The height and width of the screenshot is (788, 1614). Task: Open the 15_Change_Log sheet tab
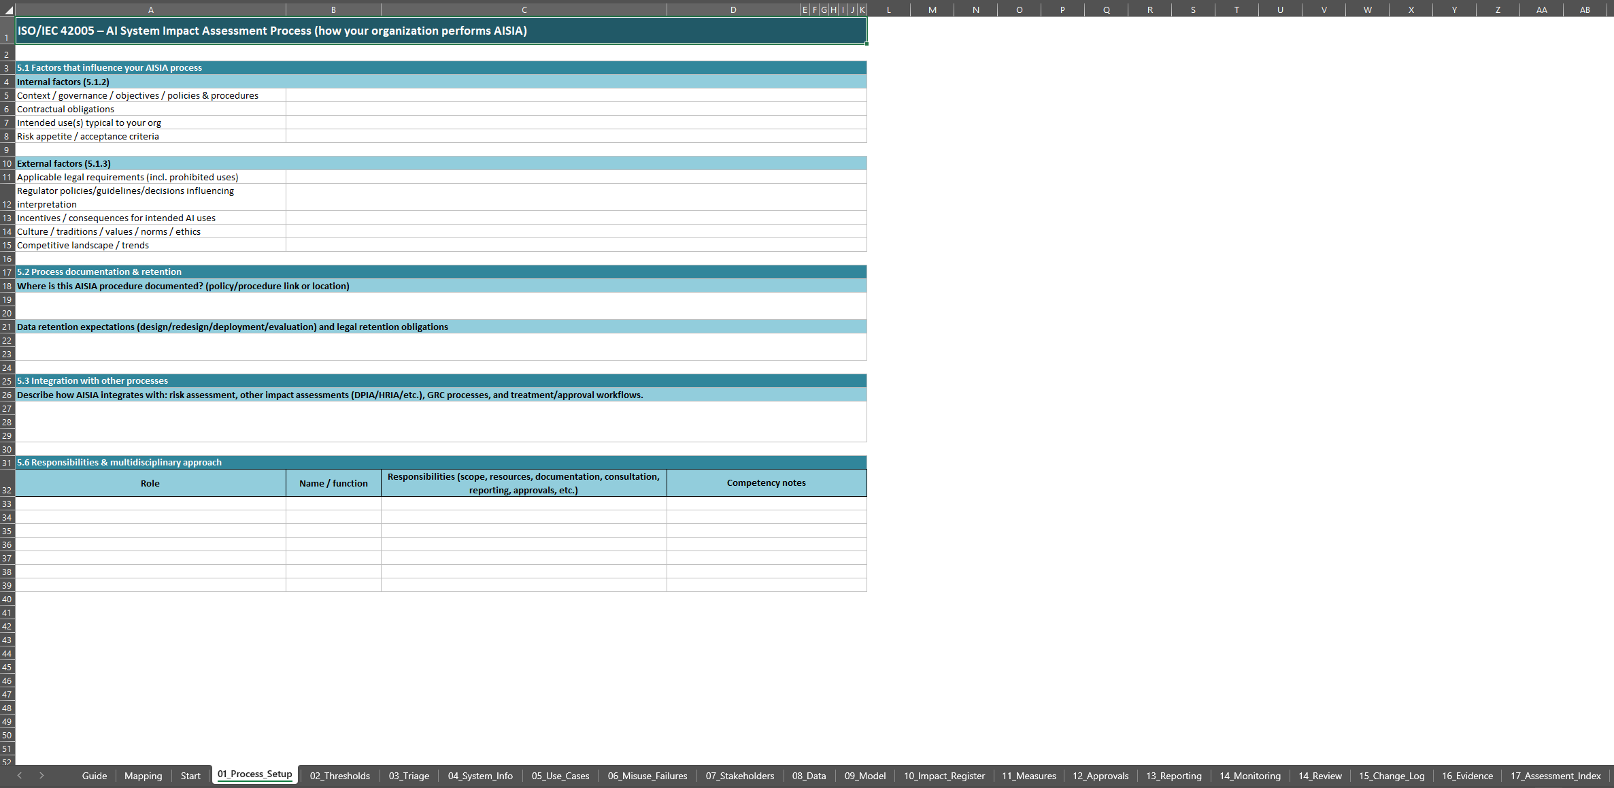[x=1391, y=776]
